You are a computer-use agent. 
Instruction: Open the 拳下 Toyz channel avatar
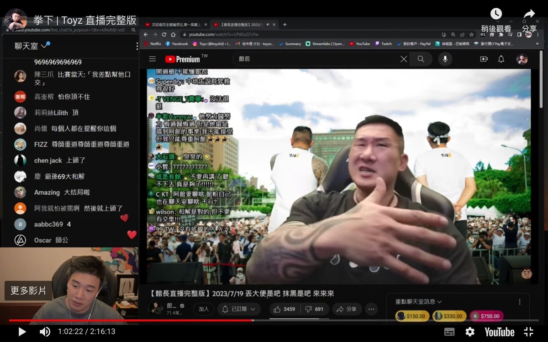pos(16,20)
